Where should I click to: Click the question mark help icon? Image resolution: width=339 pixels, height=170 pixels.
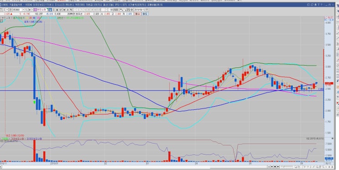321,5
